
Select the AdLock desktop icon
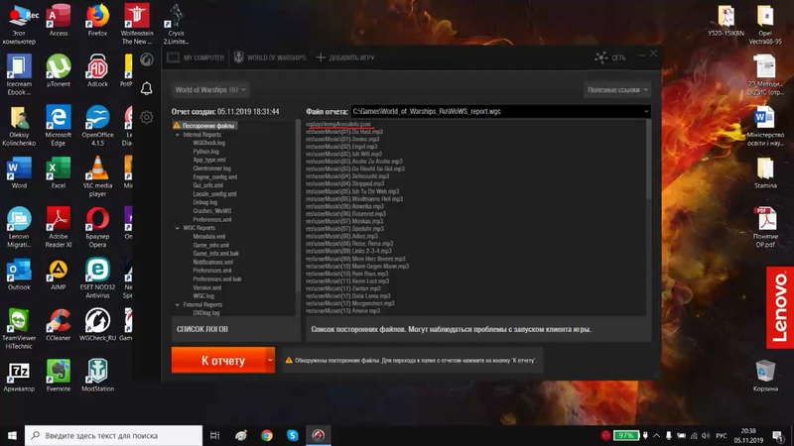(97, 70)
